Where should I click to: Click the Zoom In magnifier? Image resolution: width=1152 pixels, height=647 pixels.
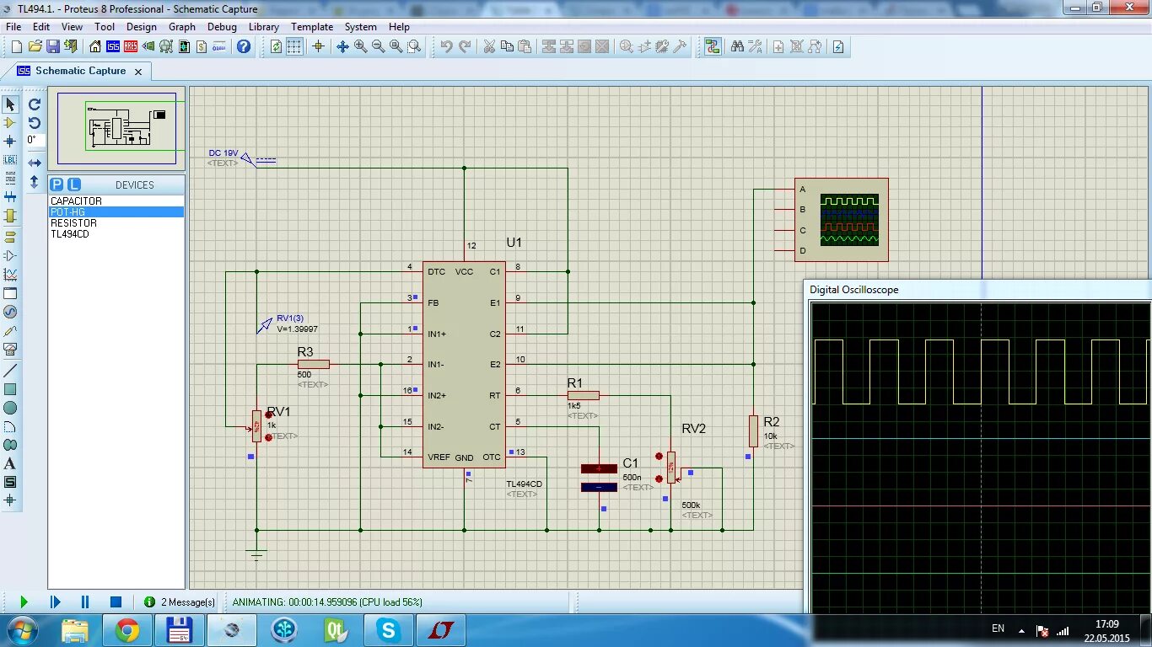pos(361,46)
